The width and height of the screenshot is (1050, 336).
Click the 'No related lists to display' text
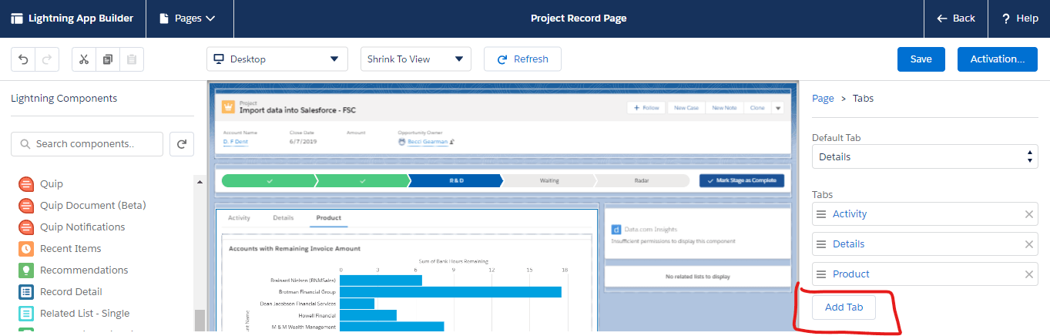[x=696, y=276]
